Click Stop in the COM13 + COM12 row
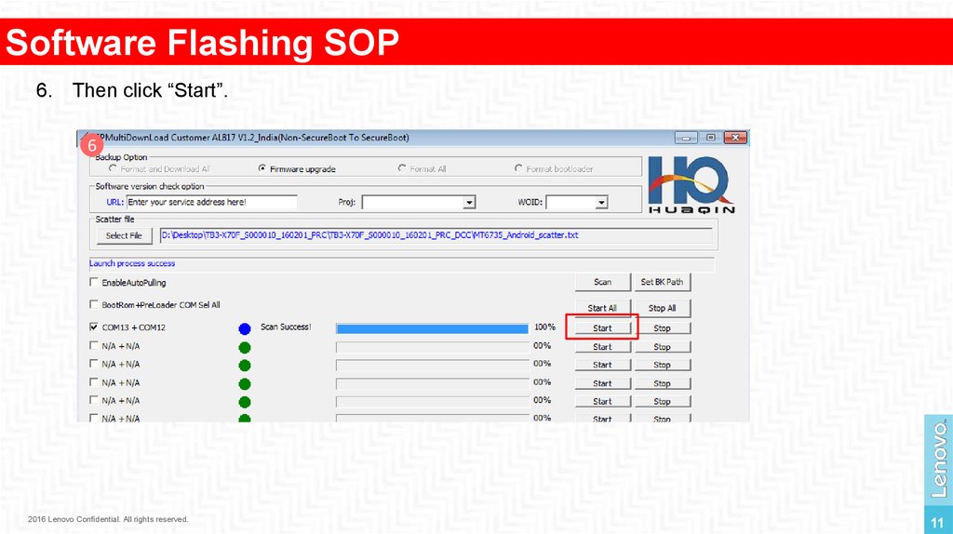 [x=662, y=328]
